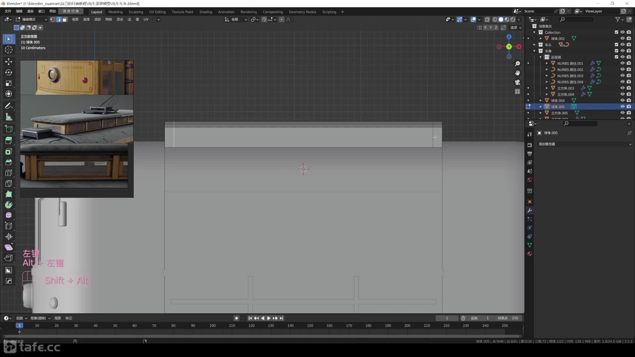Select the Annotate pencil tool
The width and height of the screenshot is (635, 357).
(x=9, y=106)
